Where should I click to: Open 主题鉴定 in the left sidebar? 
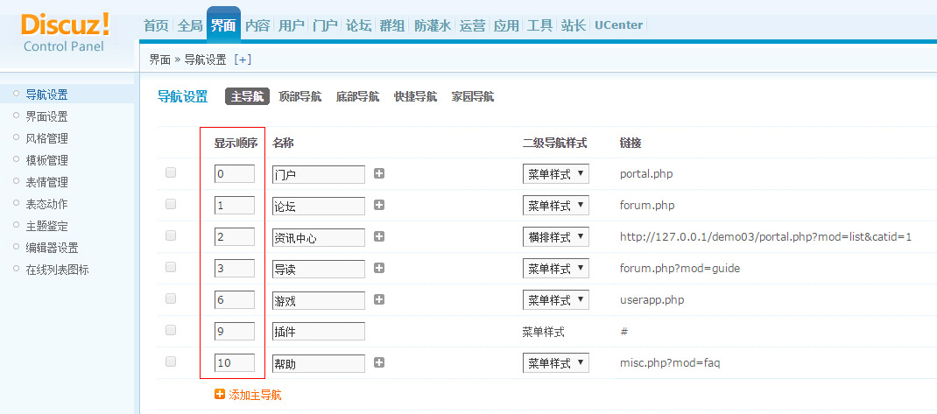46,226
